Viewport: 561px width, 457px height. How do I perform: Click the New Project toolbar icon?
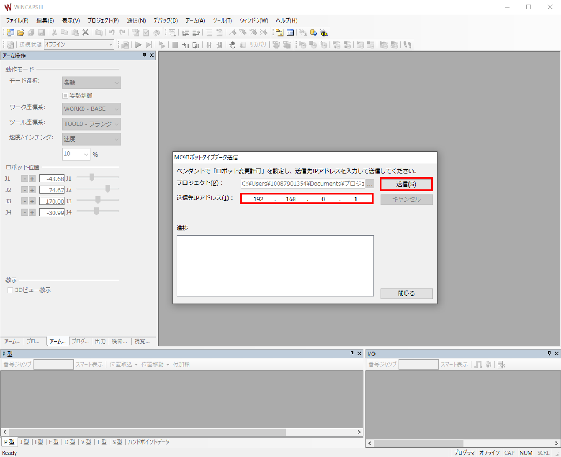(10, 33)
